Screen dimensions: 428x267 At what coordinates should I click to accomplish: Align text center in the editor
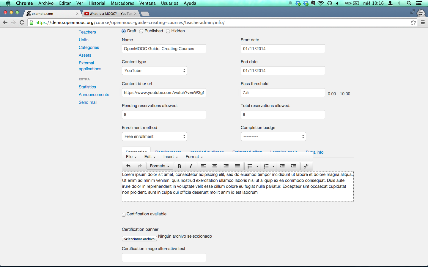(x=215, y=166)
